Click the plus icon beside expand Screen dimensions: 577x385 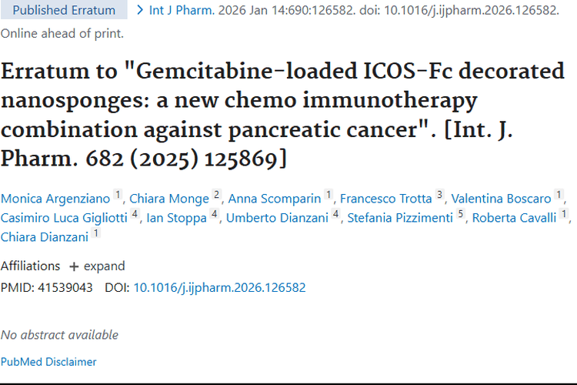click(x=74, y=266)
